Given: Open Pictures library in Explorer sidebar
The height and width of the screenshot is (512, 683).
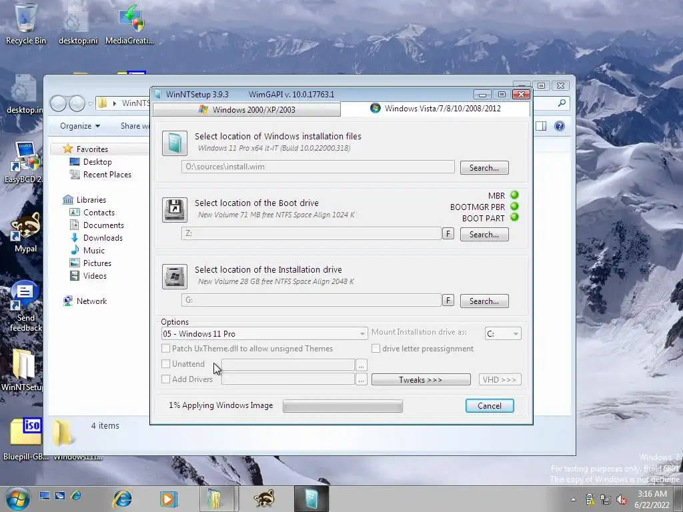Looking at the screenshot, I should [91, 263].
